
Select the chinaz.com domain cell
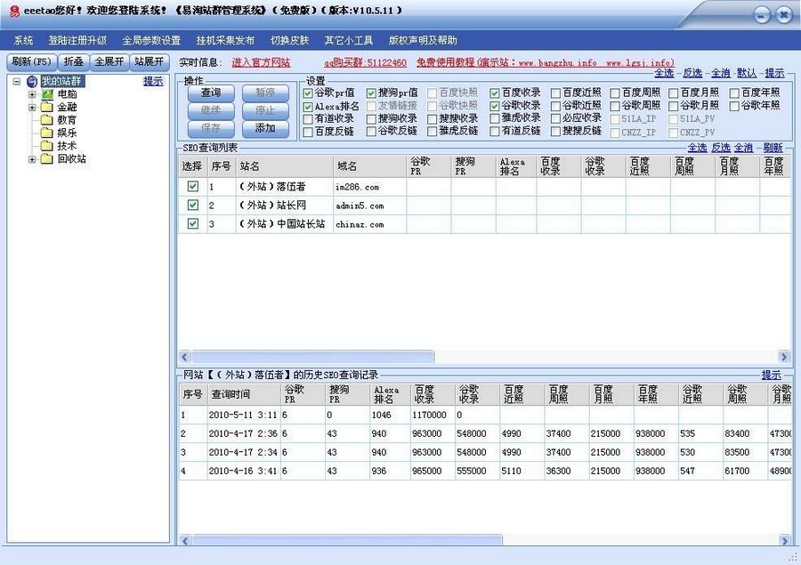pos(370,224)
